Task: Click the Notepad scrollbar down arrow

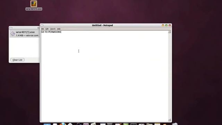Action: pyautogui.click(x=169, y=120)
